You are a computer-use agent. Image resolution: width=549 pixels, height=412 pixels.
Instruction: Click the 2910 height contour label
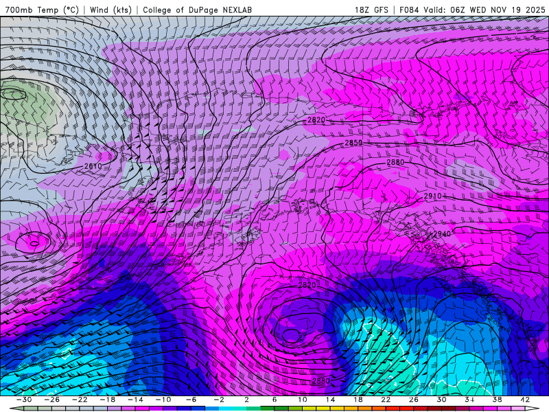point(433,196)
